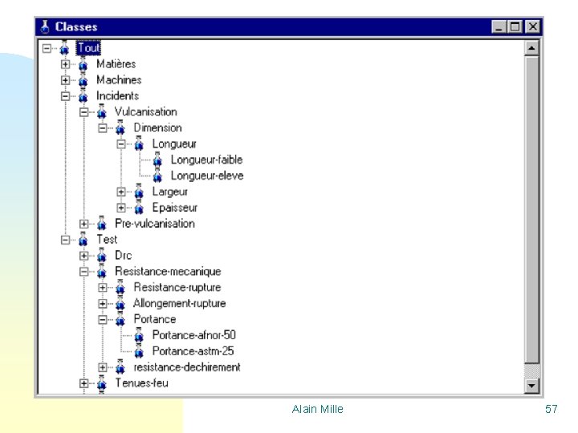Select the Vulcanisation class label

coord(146,111)
